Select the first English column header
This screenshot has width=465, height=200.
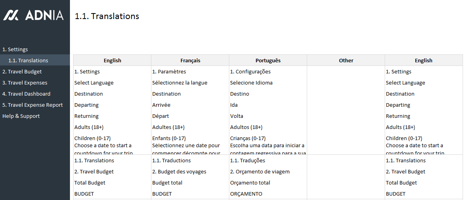pos(112,61)
